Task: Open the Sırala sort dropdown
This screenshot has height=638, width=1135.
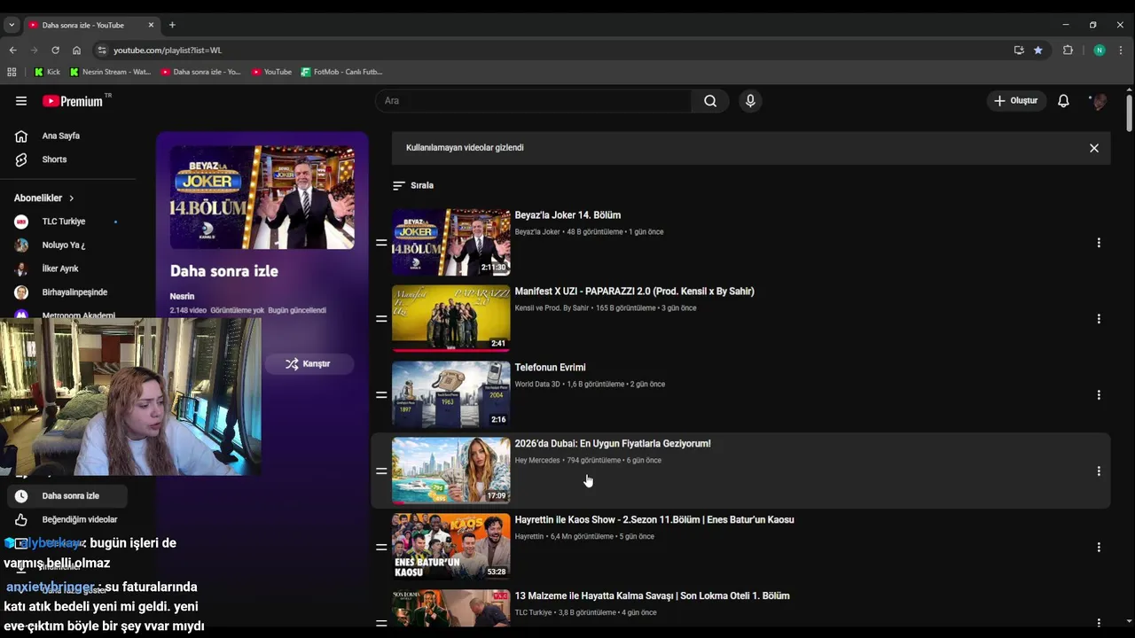Action: tap(413, 186)
